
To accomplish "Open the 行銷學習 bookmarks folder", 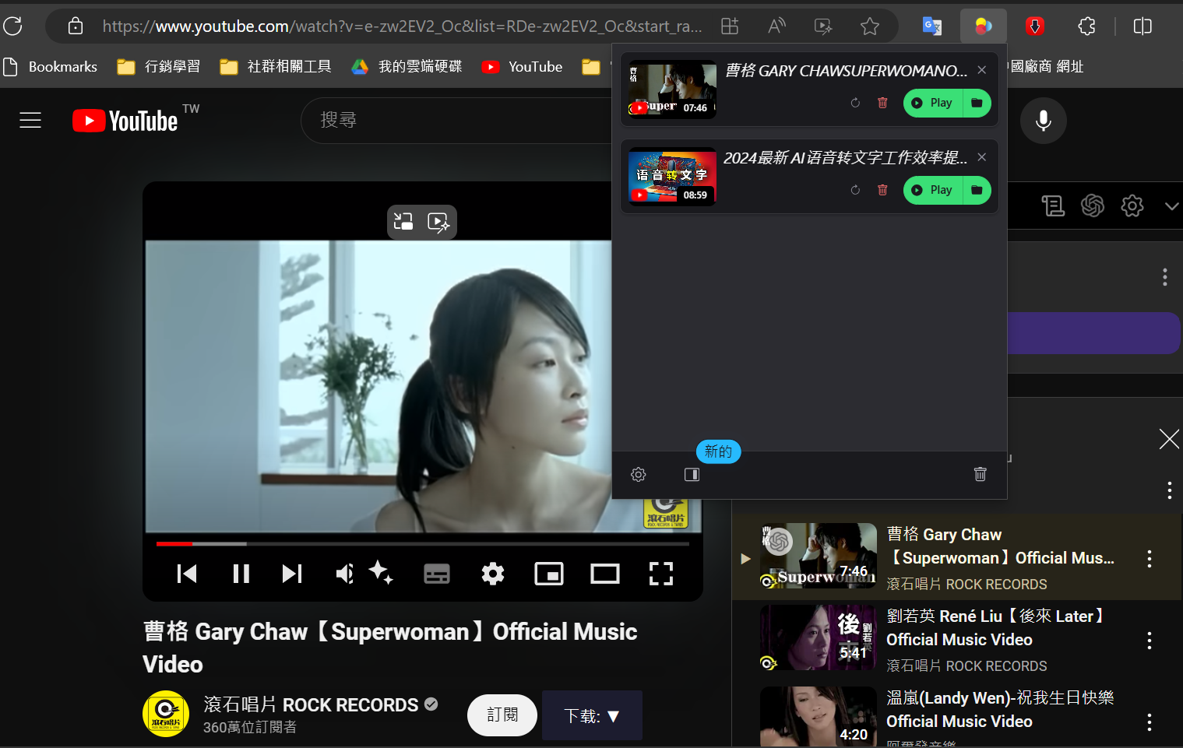I will 159,67.
